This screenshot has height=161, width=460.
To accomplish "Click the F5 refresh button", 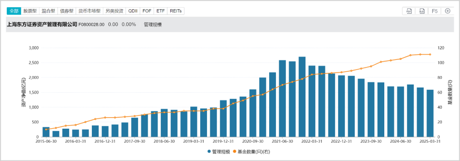I will (x=435, y=11).
